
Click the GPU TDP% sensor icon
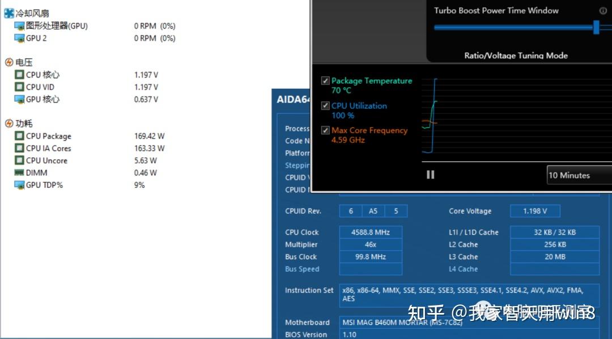(19, 184)
